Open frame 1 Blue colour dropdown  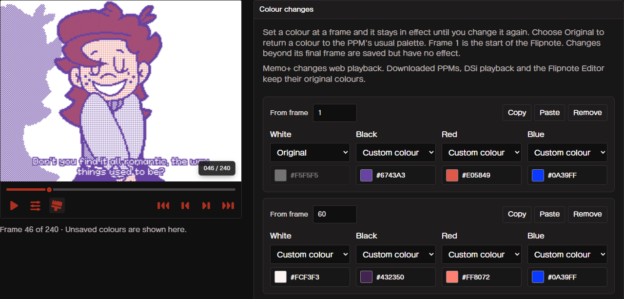(x=567, y=153)
